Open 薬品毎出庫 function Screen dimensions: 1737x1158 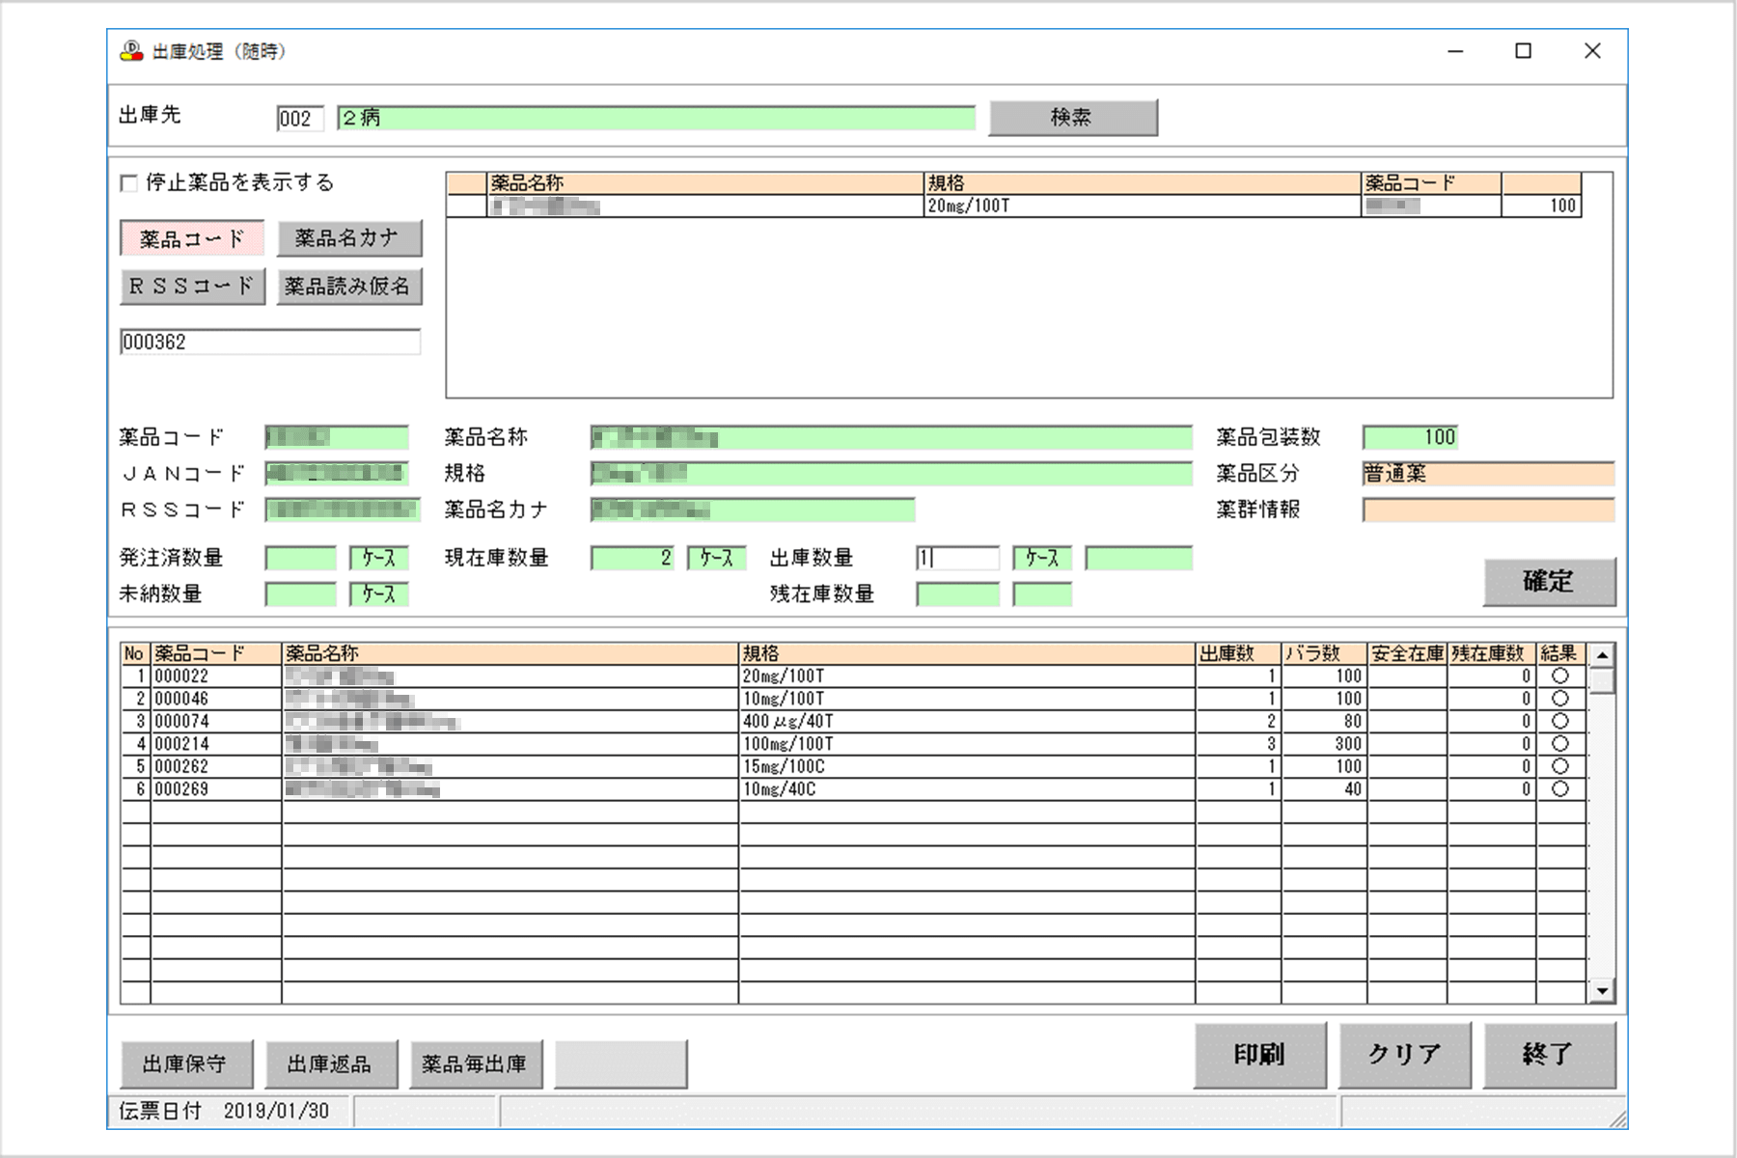pos(476,1064)
